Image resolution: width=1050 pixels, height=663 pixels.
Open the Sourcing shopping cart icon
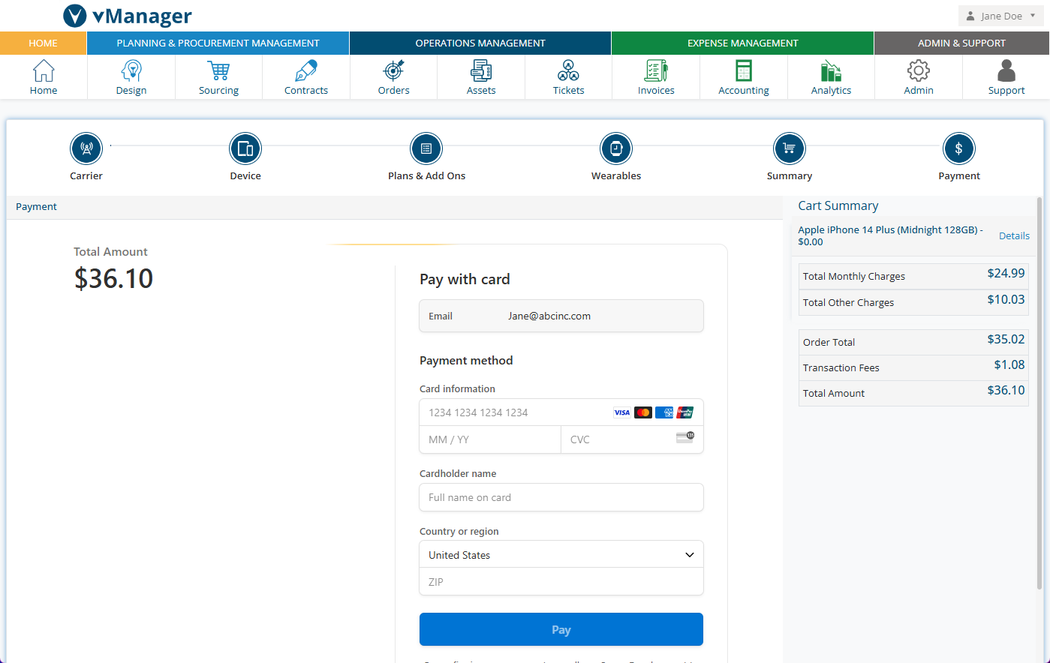[218, 71]
